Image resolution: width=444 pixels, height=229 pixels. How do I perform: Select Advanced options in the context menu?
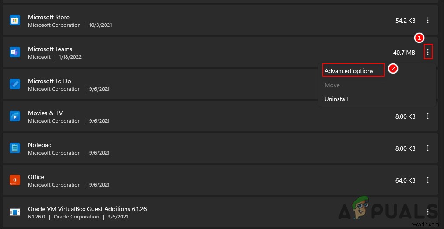349,71
